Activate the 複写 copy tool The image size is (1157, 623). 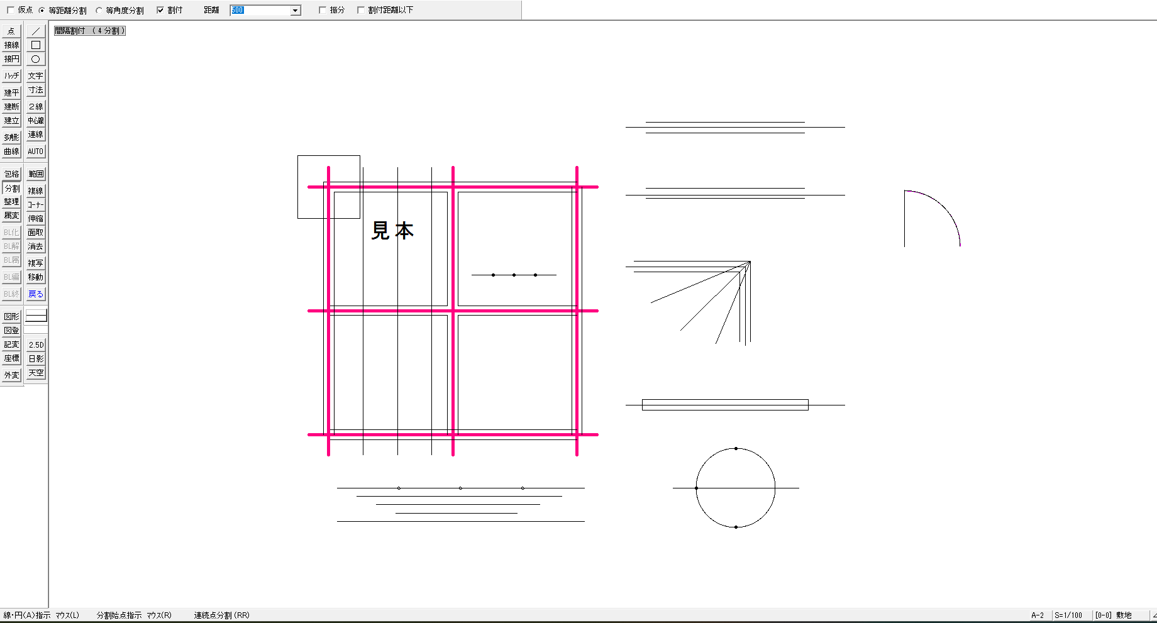click(36, 263)
